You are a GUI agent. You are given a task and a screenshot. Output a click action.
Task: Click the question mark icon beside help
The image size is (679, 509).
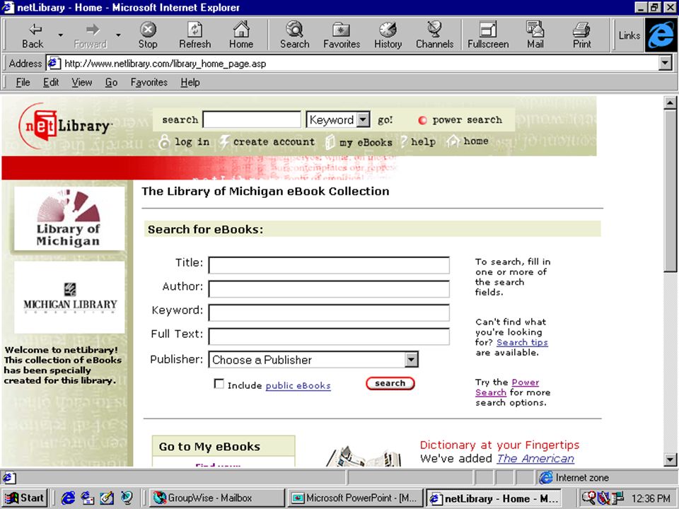[x=404, y=141]
